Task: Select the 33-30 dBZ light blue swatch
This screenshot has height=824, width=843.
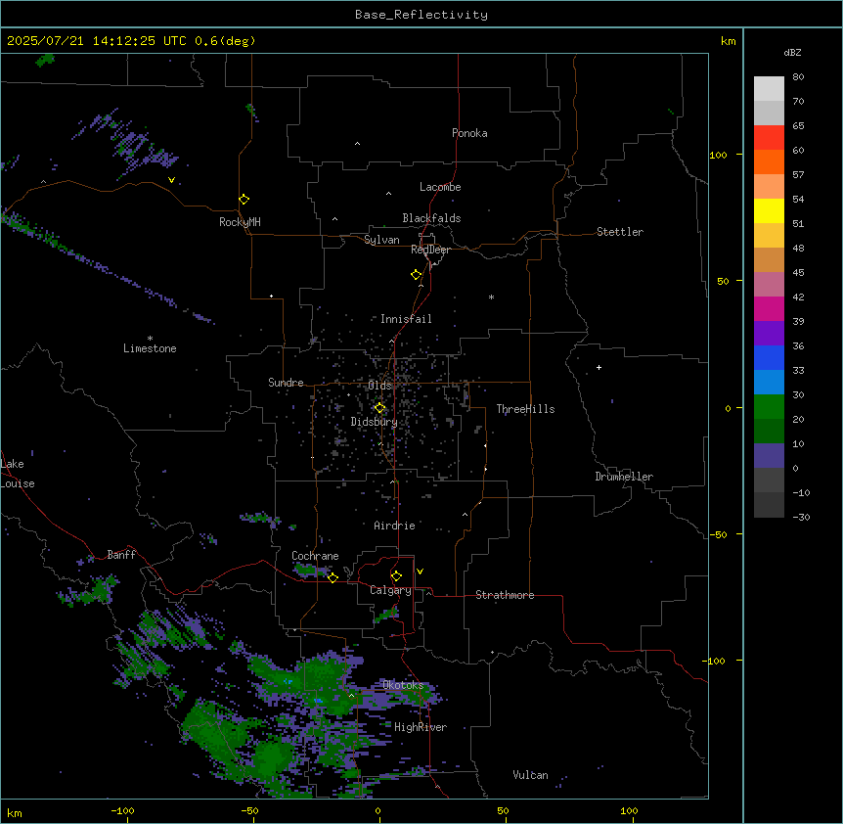Action: (x=769, y=383)
